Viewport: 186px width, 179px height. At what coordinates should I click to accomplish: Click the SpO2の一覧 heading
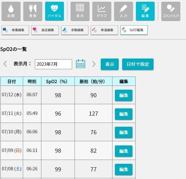pos(13,49)
